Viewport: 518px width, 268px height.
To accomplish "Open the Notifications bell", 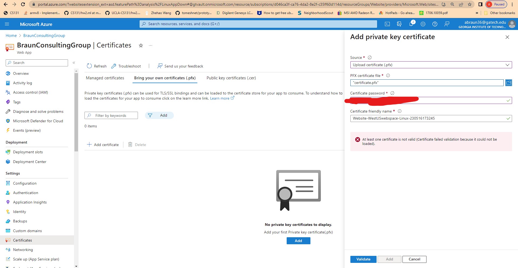I will [411, 24].
